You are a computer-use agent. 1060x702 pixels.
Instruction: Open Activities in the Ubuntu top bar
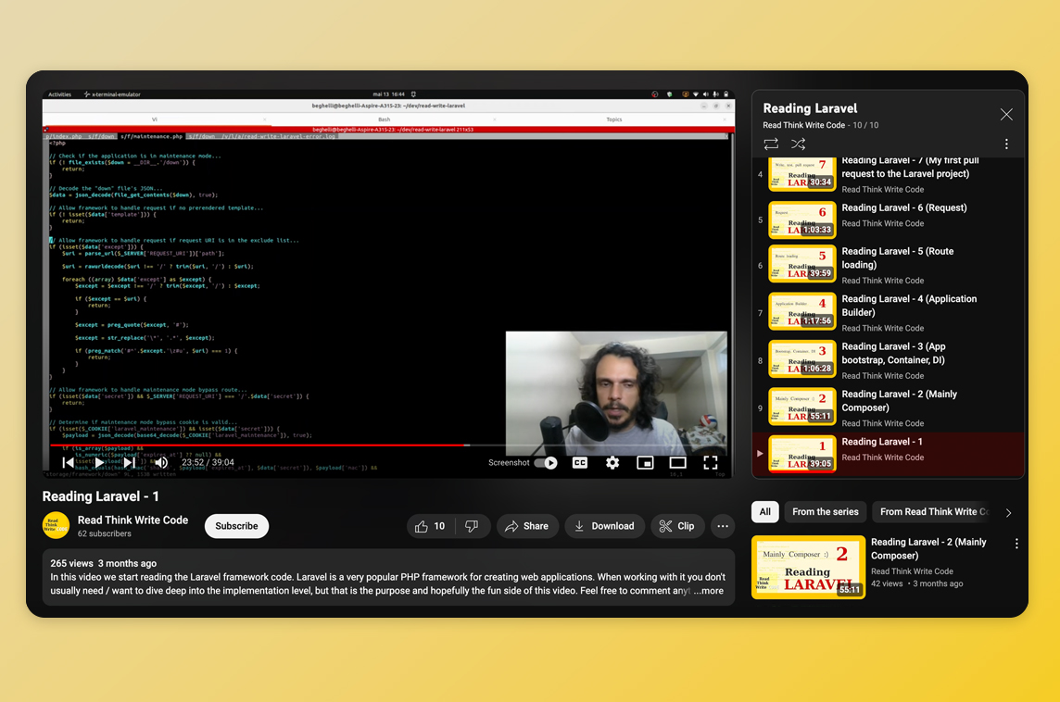[59, 94]
